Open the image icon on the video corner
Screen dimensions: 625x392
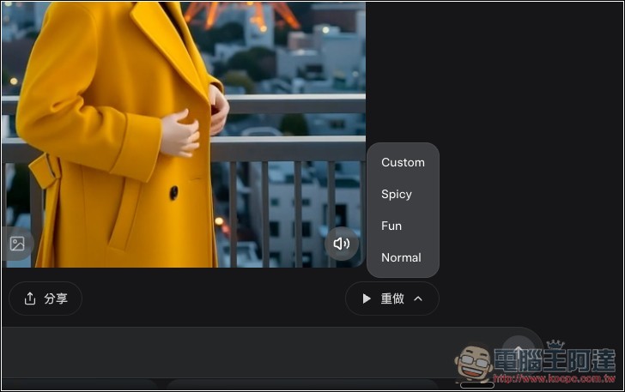[x=17, y=244]
